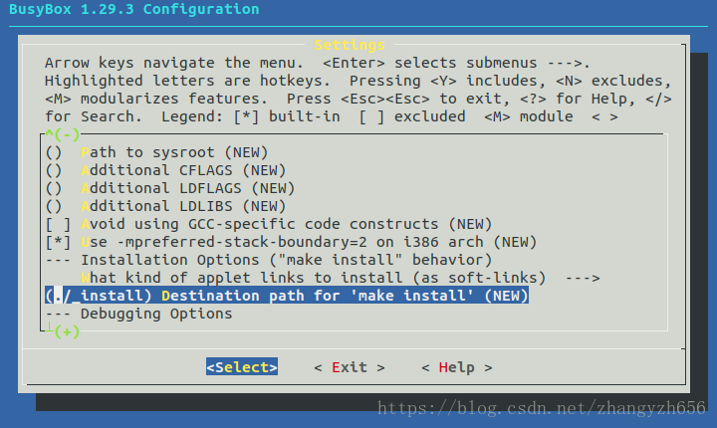Select Destination path for 'make install'
Viewport: 717px width, 428px height.
click(x=287, y=296)
